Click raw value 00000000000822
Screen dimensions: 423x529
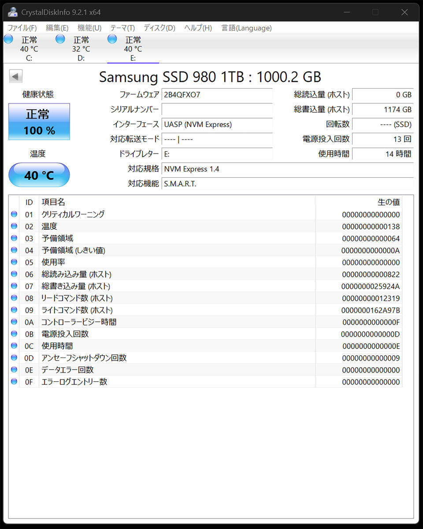371,274
